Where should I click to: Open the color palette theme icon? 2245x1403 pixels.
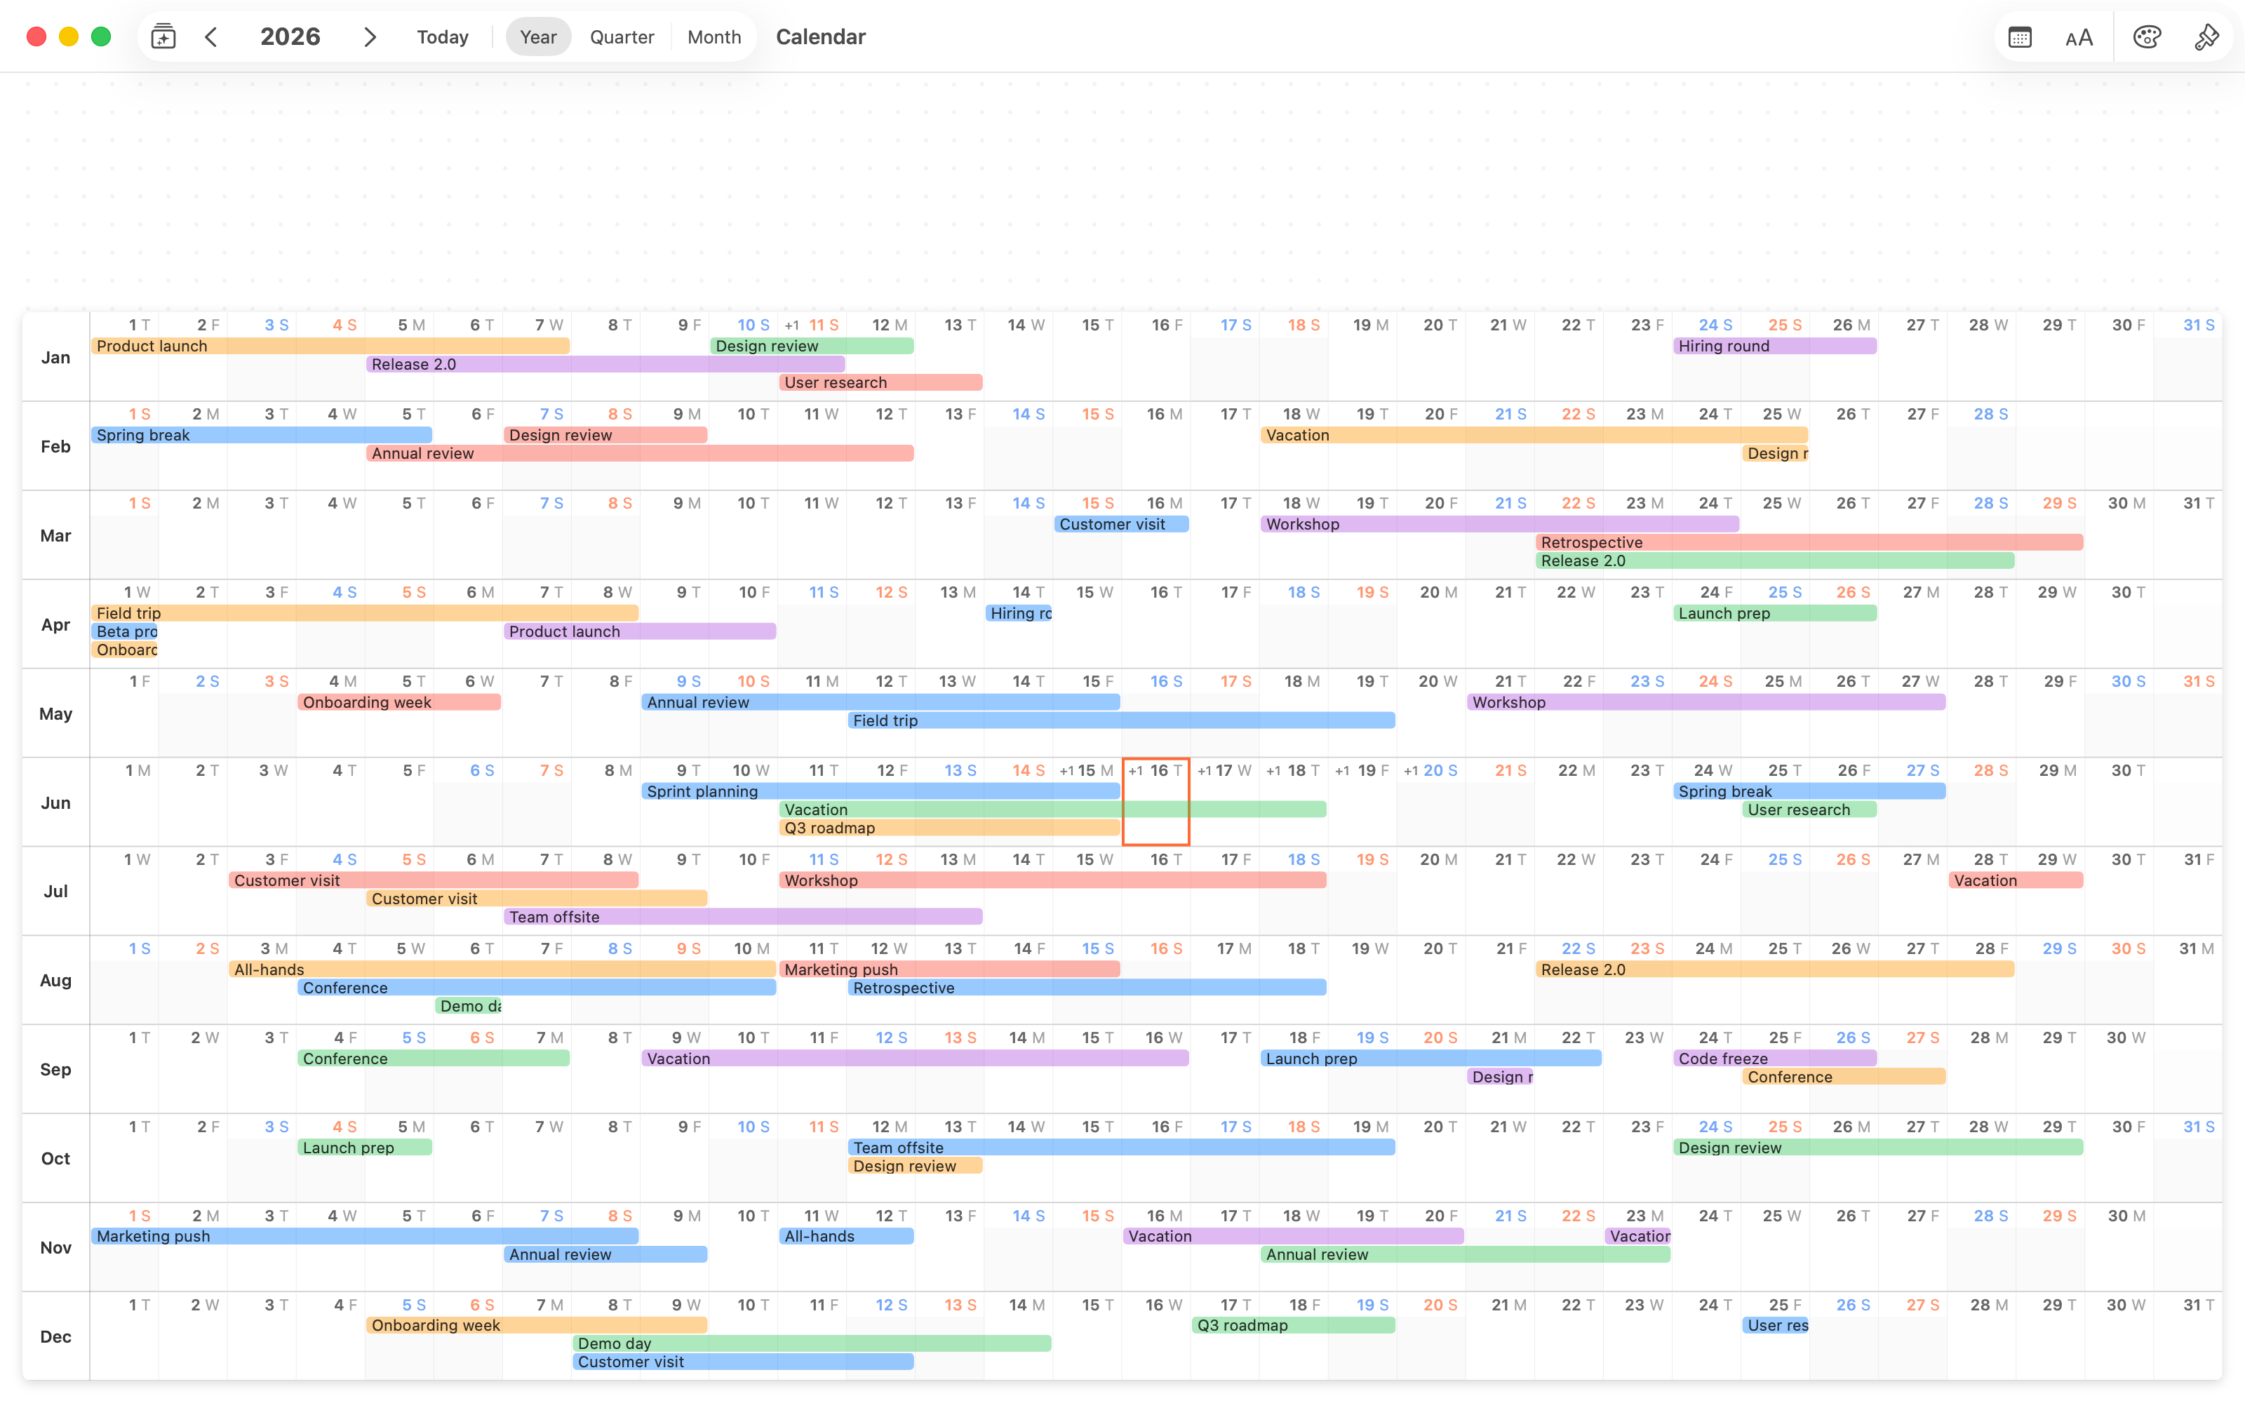point(2147,37)
